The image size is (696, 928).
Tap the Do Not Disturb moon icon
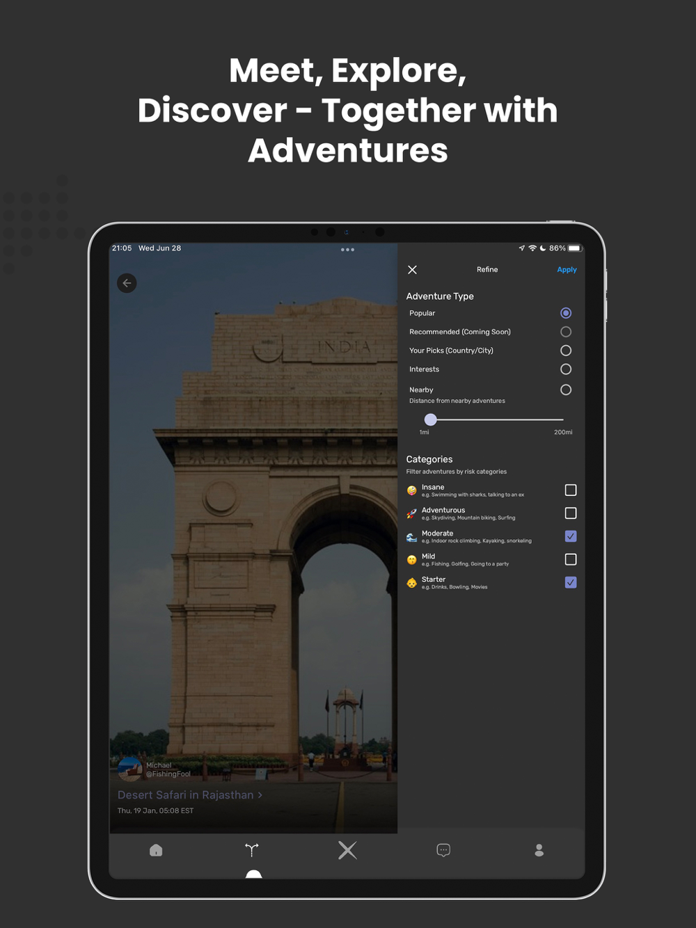543,248
